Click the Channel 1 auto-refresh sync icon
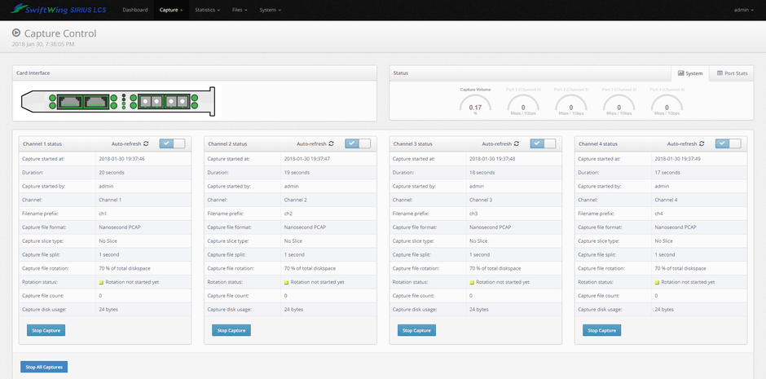Viewport: 766px width, 379px height. [x=147, y=143]
